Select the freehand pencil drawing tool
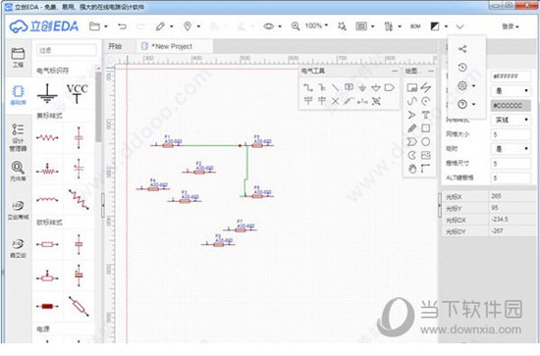 tap(412, 128)
